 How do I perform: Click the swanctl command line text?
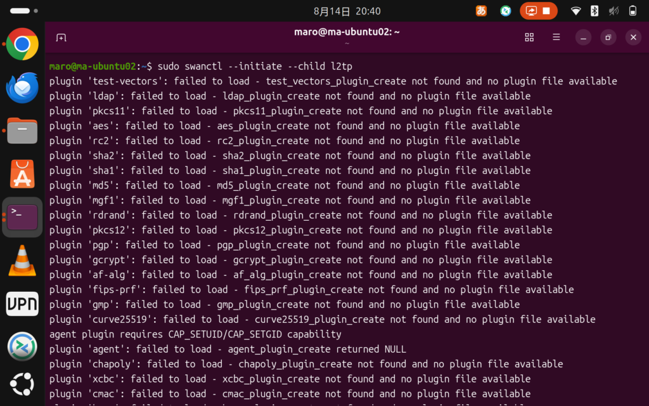[255, 66]
